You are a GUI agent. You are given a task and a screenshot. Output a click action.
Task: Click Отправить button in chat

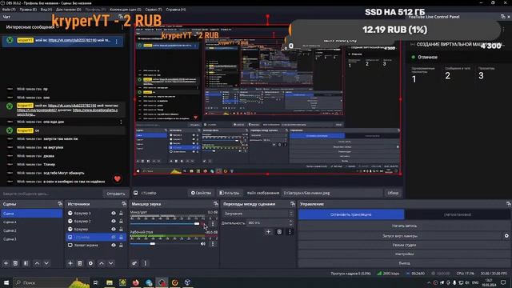pyautogui.click(x=115, y=194)
